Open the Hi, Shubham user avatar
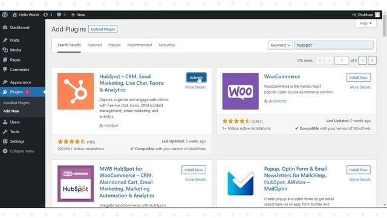 click(377, 15)
